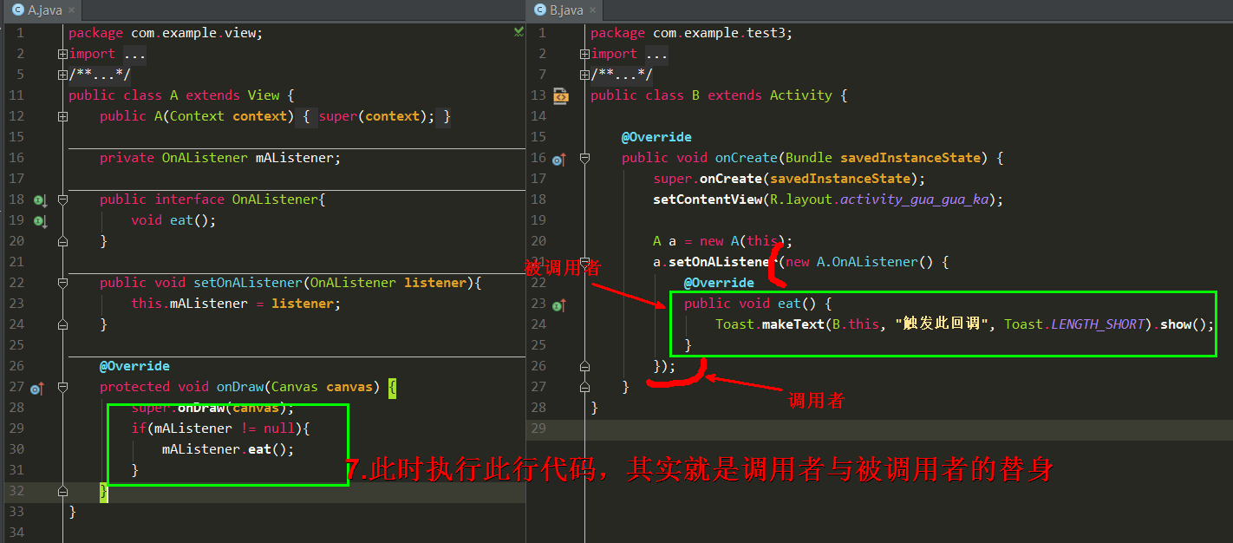Click 'mAListener' in the private field declaration
1233x543 pixels.
[294, 158]
